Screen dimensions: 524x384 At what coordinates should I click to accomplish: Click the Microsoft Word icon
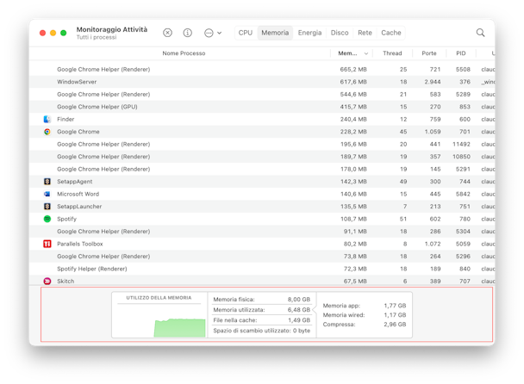tap(47, 194)
